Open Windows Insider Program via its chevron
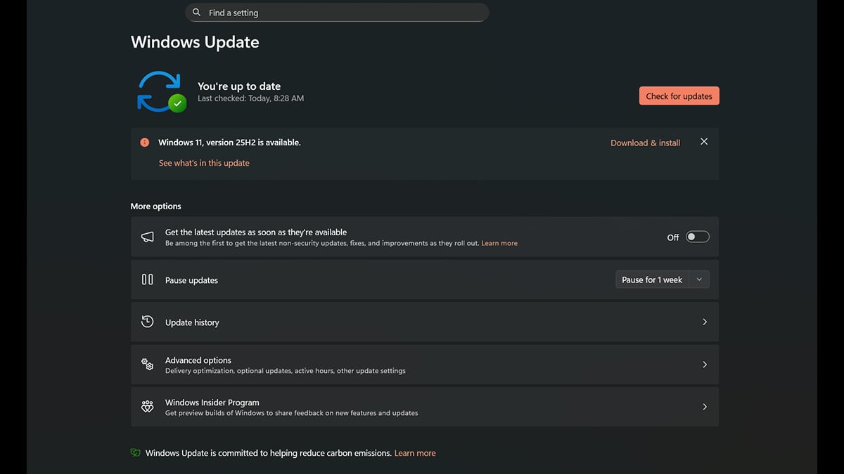Viewport: 844px width, 474px height. [705, 406]
